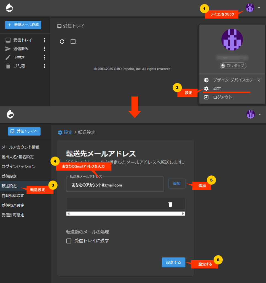Screen dimensions: 266x283
Task: Click the ゴミ箱 trash folder icon in sidebar
Action: [8, 66]
